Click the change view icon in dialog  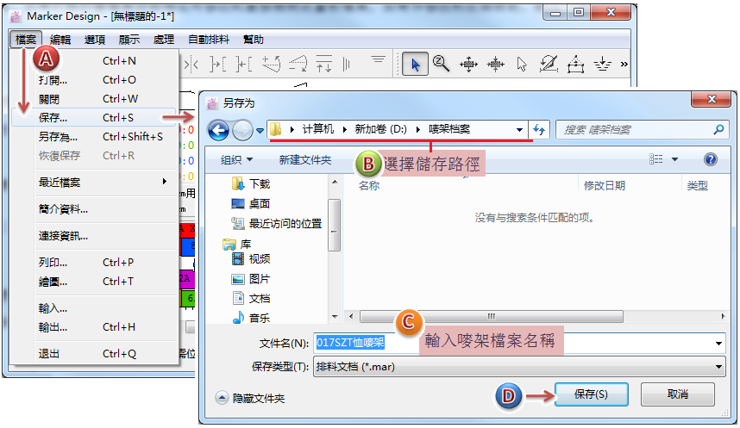pyautogui.click(x=657, y=159)
